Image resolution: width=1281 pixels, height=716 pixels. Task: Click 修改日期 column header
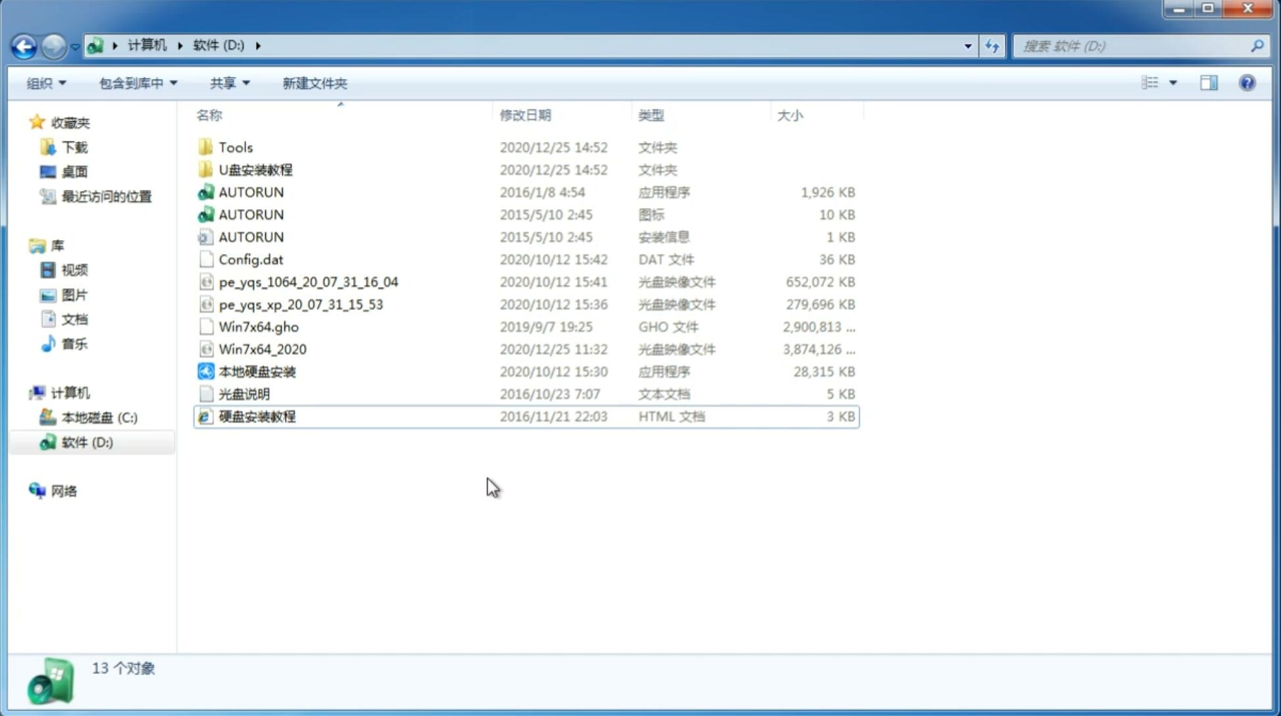[x=524, y=115]
